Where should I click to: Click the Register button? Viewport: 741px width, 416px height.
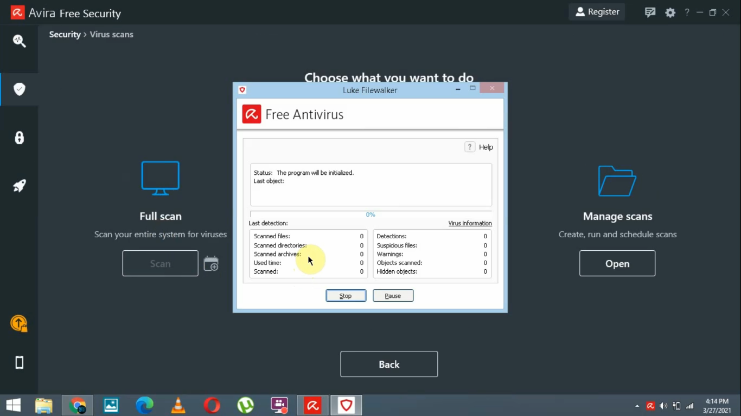[597, 12]
